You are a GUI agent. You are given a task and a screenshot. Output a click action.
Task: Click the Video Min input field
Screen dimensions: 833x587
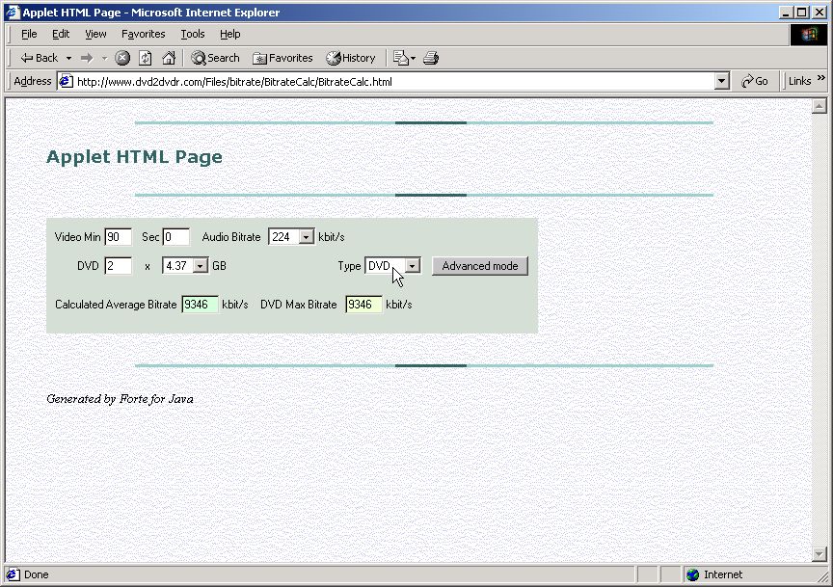point(118,237)
